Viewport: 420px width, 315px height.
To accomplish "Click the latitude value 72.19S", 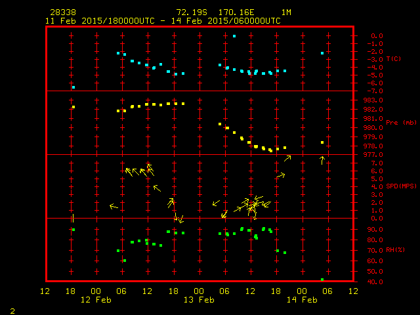I will [192, 12].
